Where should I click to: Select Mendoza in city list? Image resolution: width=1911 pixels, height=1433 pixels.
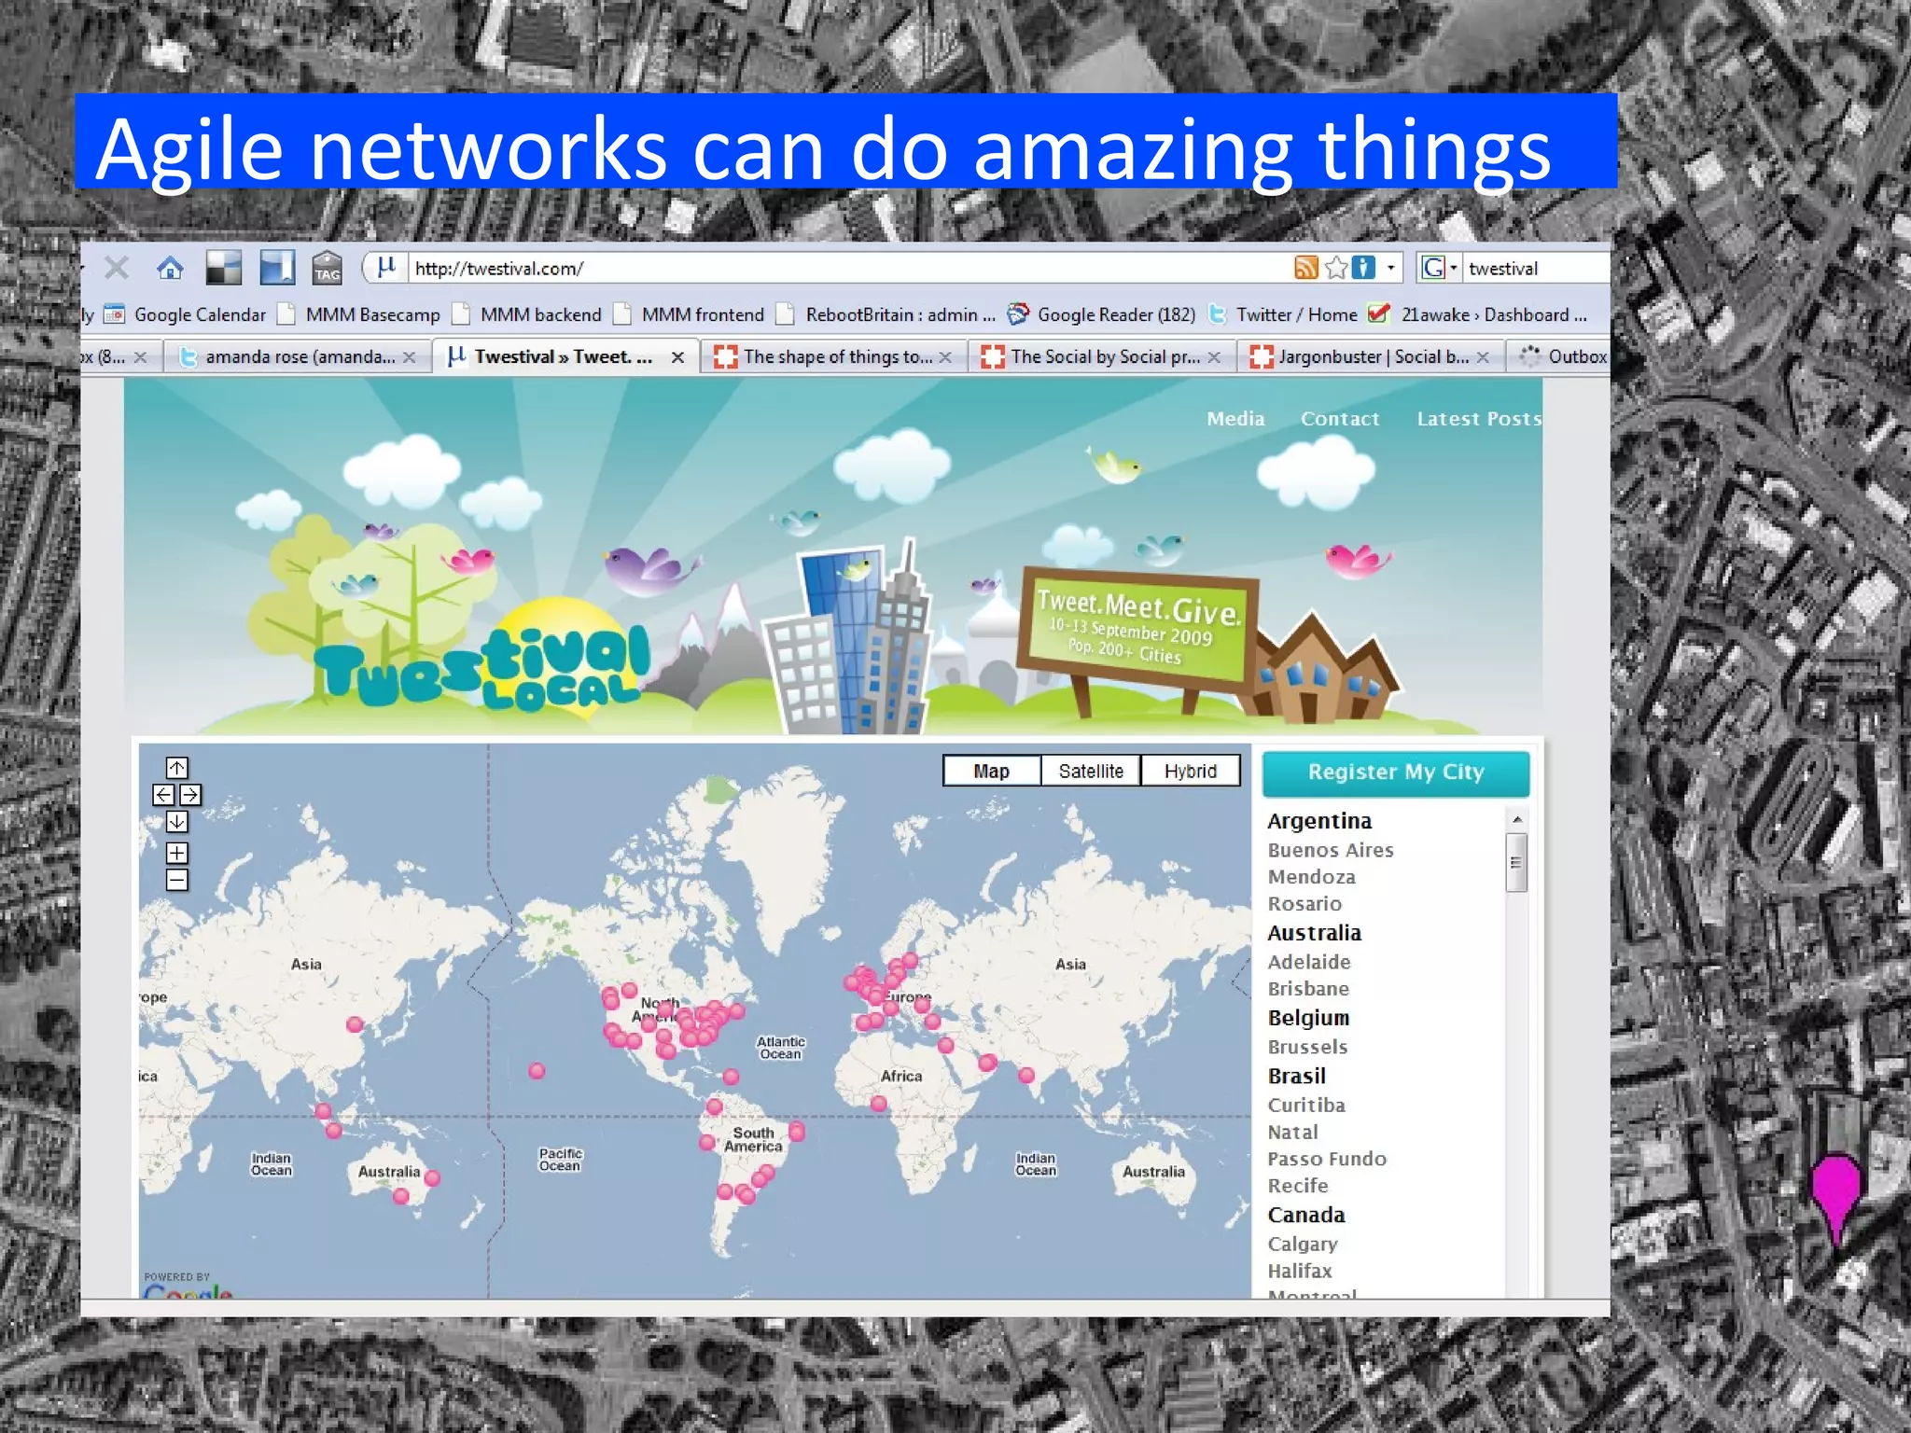(1311, 877)
